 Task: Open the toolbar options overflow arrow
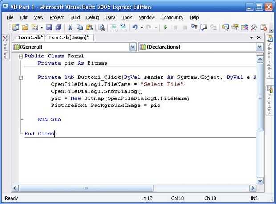[x=272, y=29]
